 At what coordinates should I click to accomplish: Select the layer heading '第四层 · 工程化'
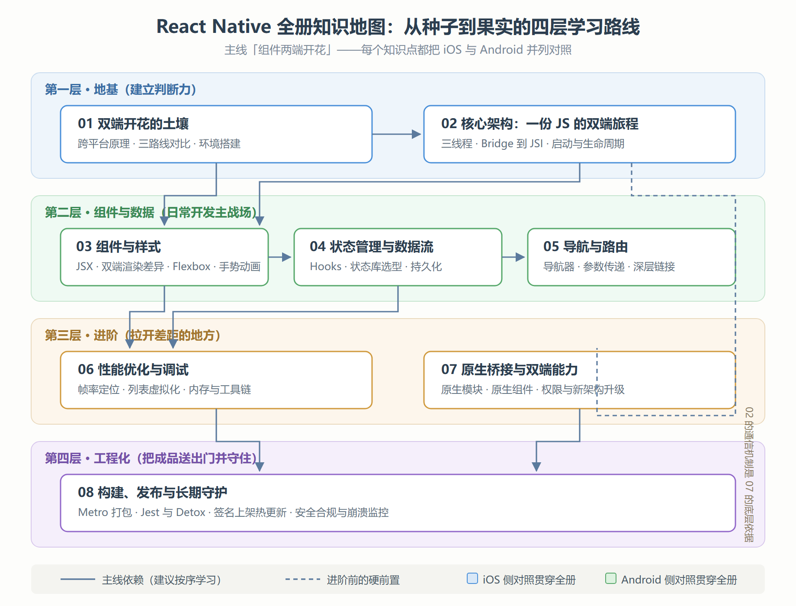coord(87,458)
